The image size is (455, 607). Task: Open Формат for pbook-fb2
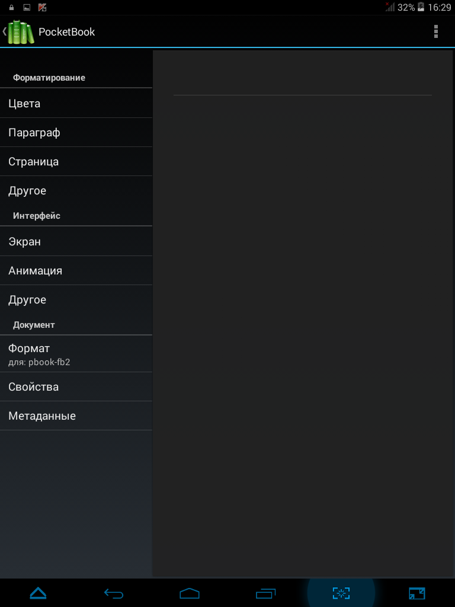(x=76, y=354)
